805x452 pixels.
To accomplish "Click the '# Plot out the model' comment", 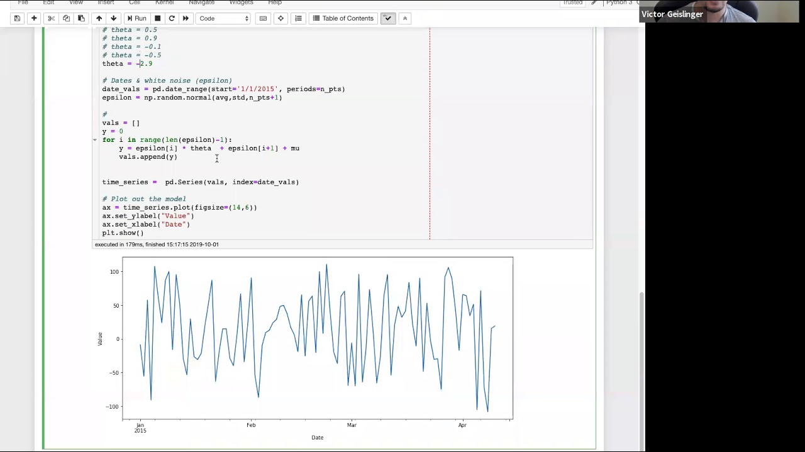I will pos(144,199).
